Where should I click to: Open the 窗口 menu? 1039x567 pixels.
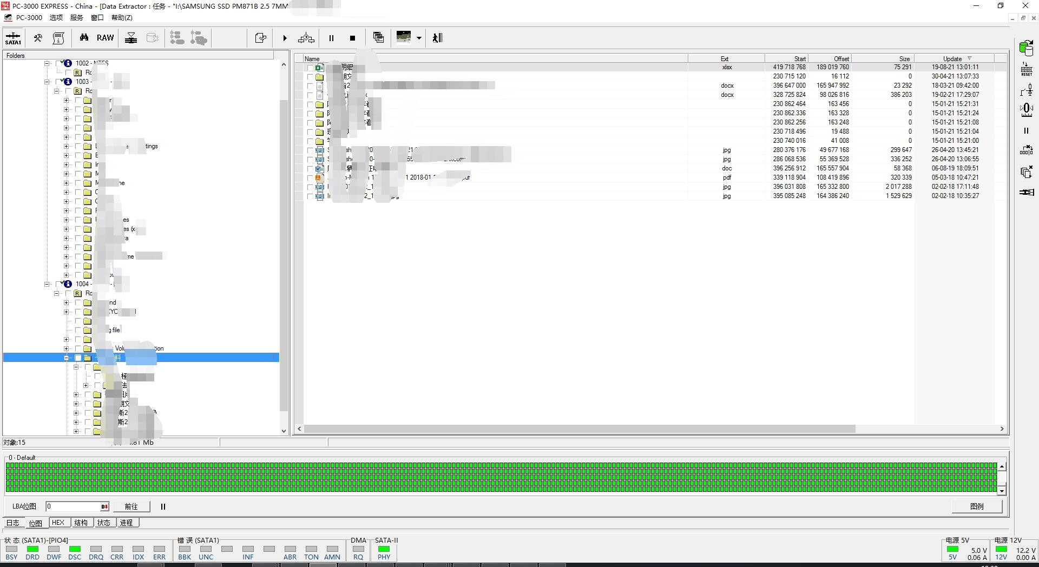pyautogui.click(x=97, y=17)
